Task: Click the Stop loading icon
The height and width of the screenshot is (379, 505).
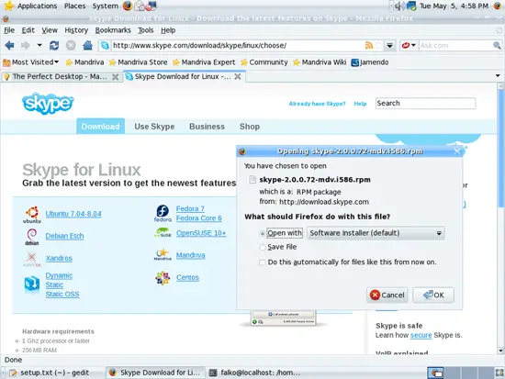Action: pyautogui.click(x=71, y=45)
